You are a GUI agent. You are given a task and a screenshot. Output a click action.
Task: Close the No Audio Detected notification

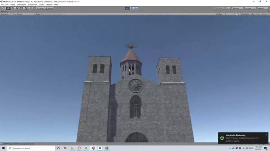[x=266, y=135]
